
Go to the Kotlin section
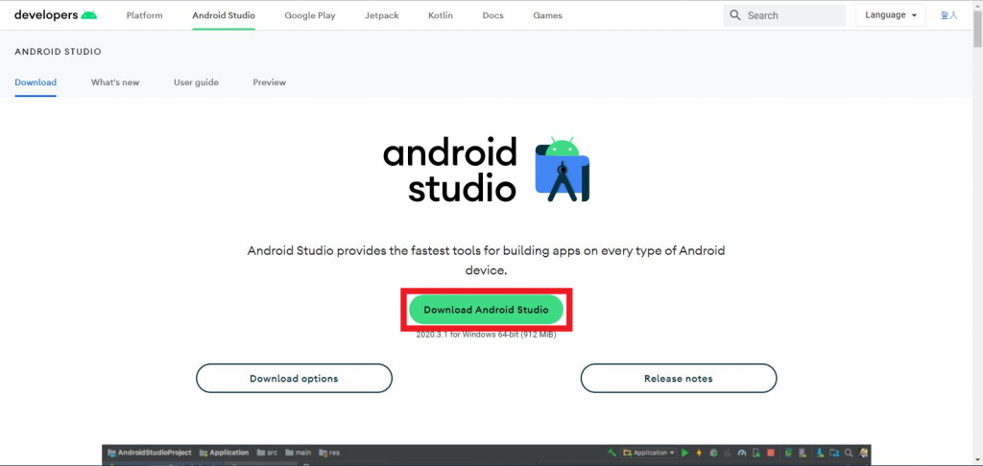441,15
